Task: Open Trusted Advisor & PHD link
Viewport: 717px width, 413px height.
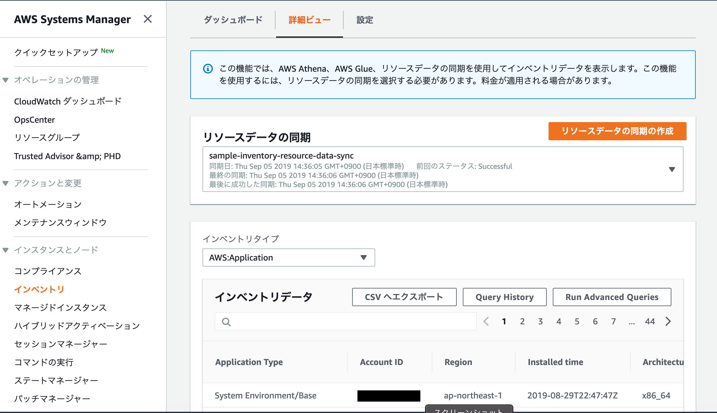Action: (67, 156)
